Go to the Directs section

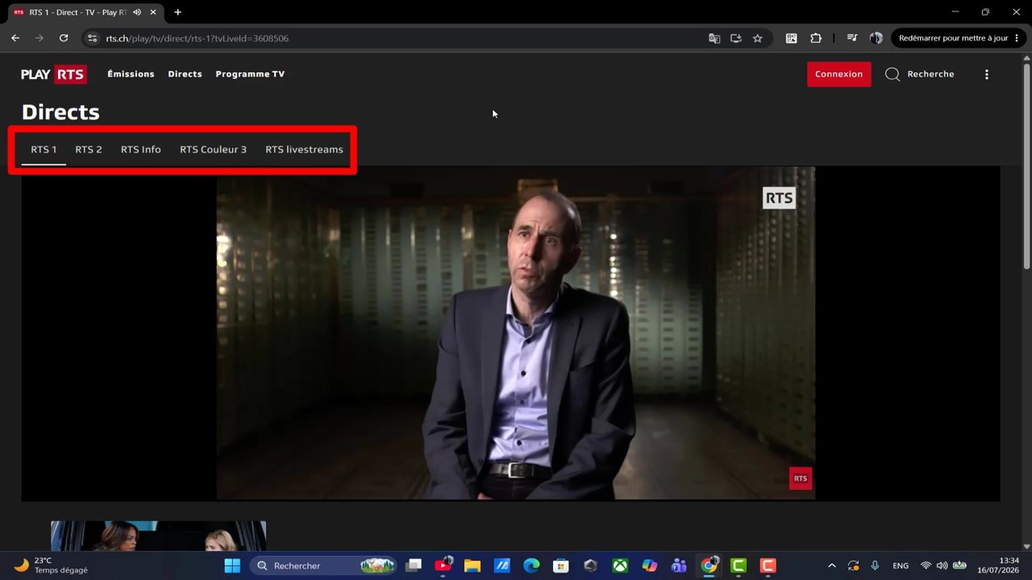185,74
